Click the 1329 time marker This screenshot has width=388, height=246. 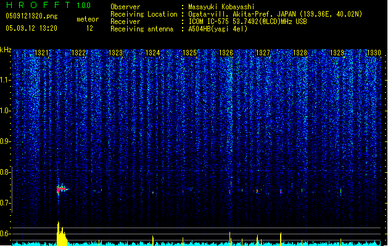337,53
